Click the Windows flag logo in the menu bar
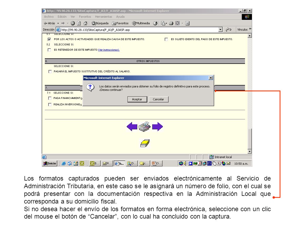Image resolution: width=294 pixels, height=227 pixels. 247,17
